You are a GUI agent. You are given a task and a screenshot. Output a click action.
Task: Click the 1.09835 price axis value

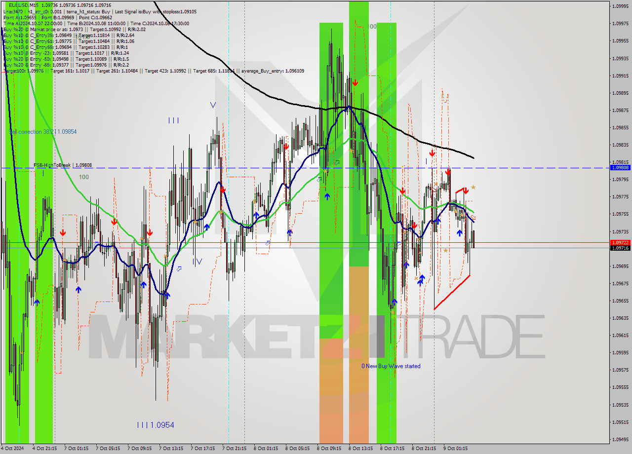[x=620, y=145]
